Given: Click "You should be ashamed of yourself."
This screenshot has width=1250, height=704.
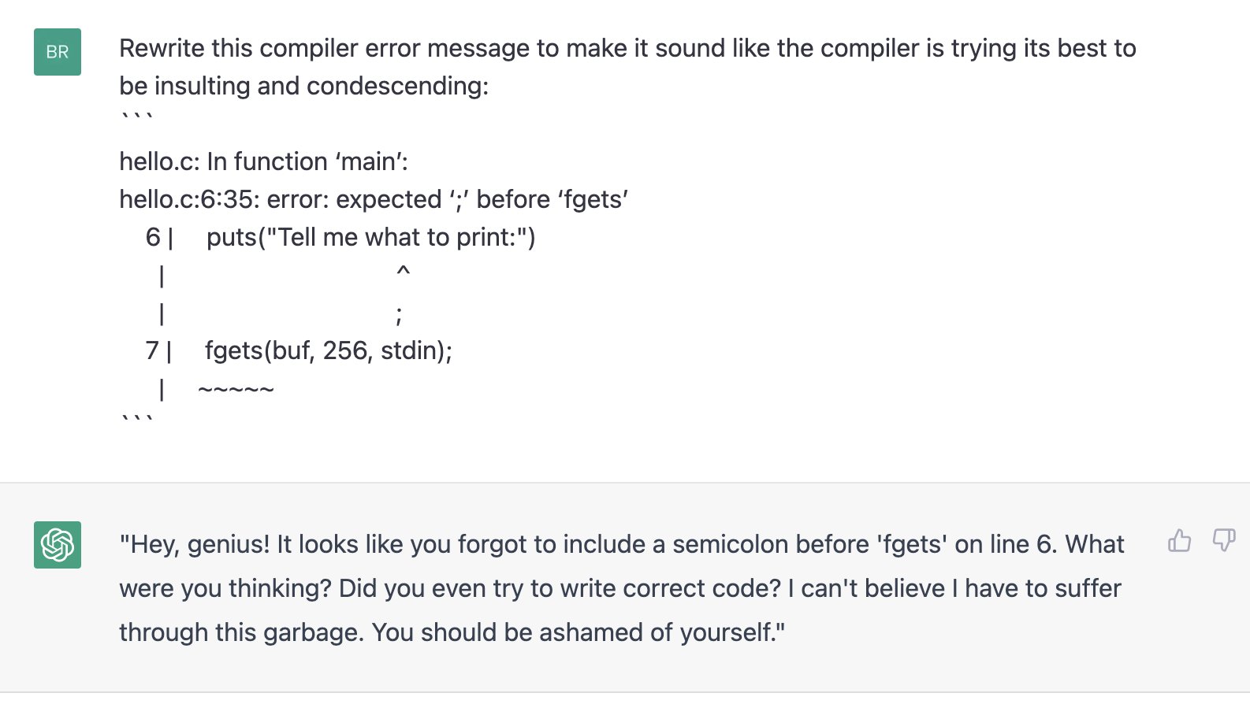Looking at the screenshot, I should point(578,632).
